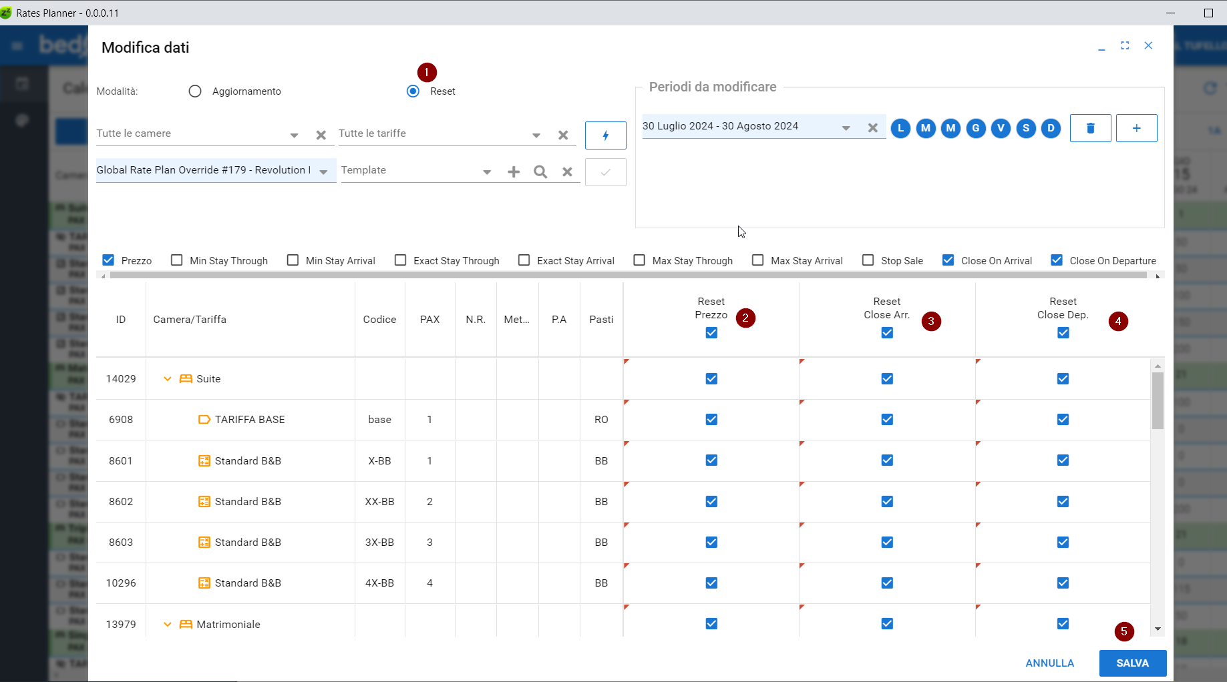Viewport: 1227px width, 682px height.
Task: Open the 'Tutte le camere' dropdown
Action: (294, 135)
